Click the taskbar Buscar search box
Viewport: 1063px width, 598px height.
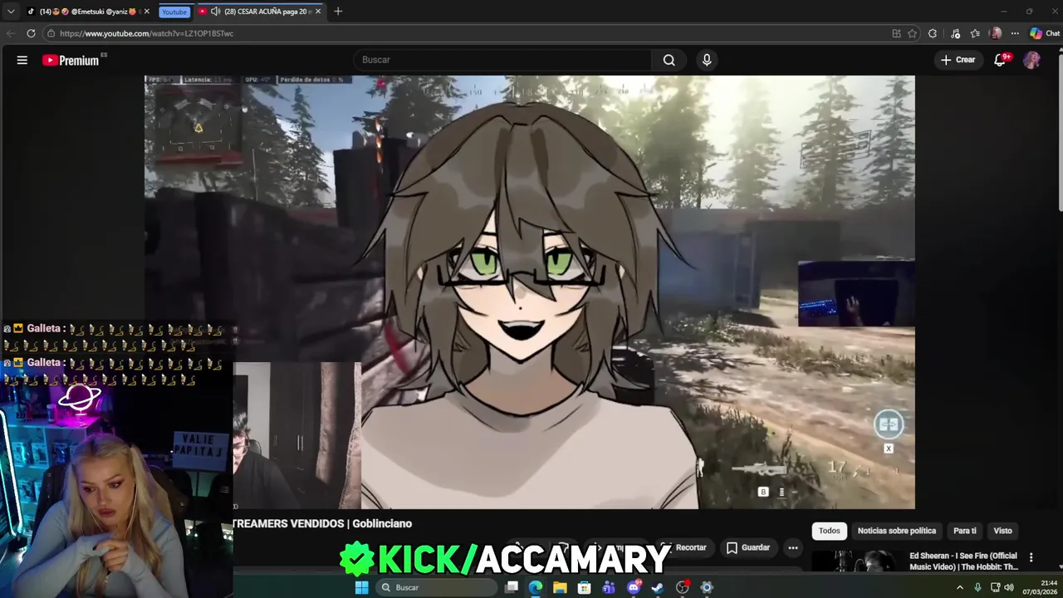[x=435, y=587]
